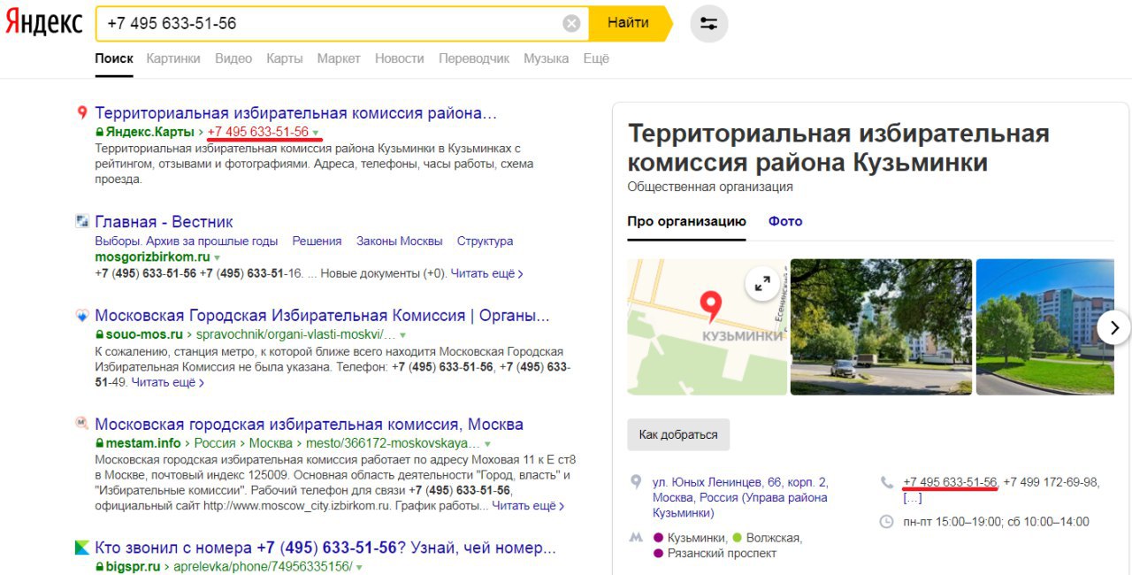Open dropdown arrow next to mosgorizbirkom.ru
1132x575 pixels.
click(x=217, y=257)
